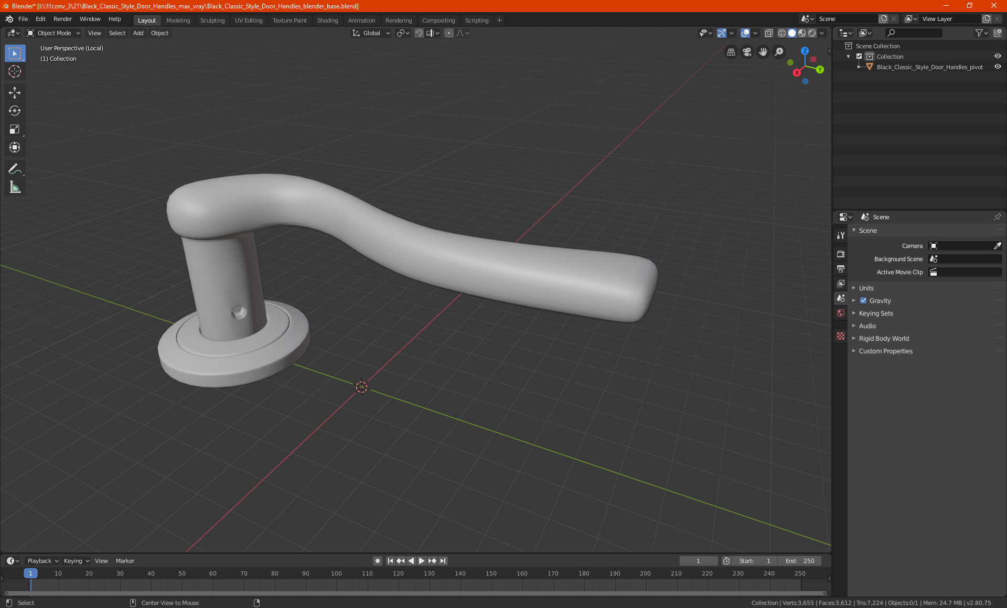Click the Start frame field
Screen dimensions: 1007x608
click(x=755, y=561)
